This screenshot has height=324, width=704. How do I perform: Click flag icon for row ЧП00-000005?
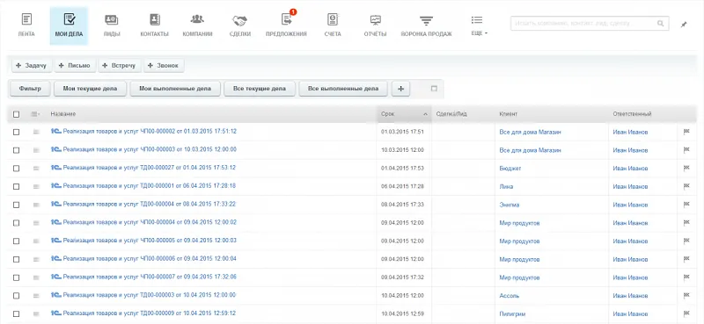tap(686, 241)
